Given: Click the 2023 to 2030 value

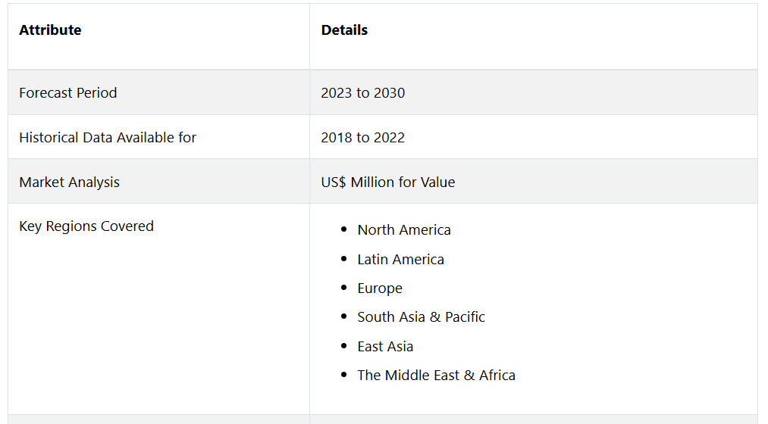Looking at the screenshot, I should point(363,92).
